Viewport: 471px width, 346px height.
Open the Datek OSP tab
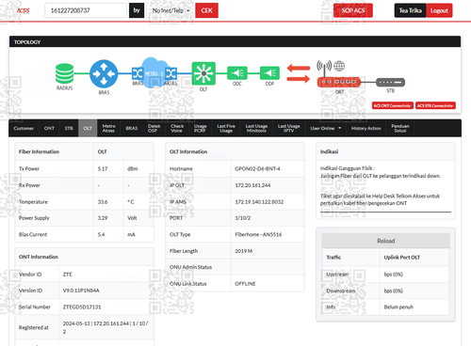coord(154,128)
